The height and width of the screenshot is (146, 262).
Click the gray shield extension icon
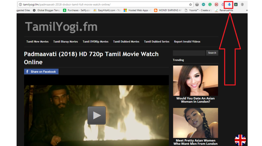pos(242,5)
